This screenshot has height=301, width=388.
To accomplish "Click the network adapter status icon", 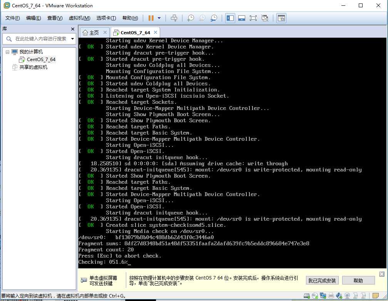I will coord(323,296).
